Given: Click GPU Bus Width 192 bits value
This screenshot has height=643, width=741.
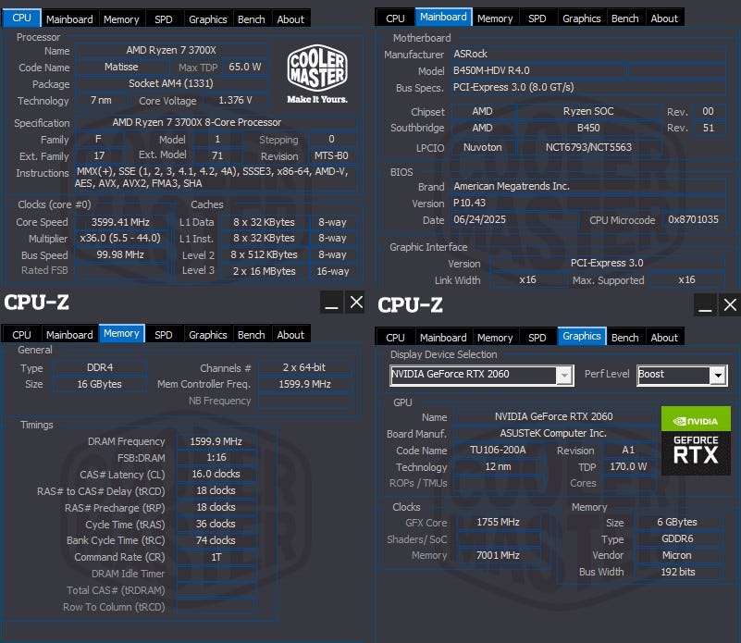Looking at the screenshot, I should [x=677, y=572].
